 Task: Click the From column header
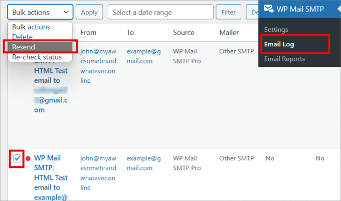point(88,33)
